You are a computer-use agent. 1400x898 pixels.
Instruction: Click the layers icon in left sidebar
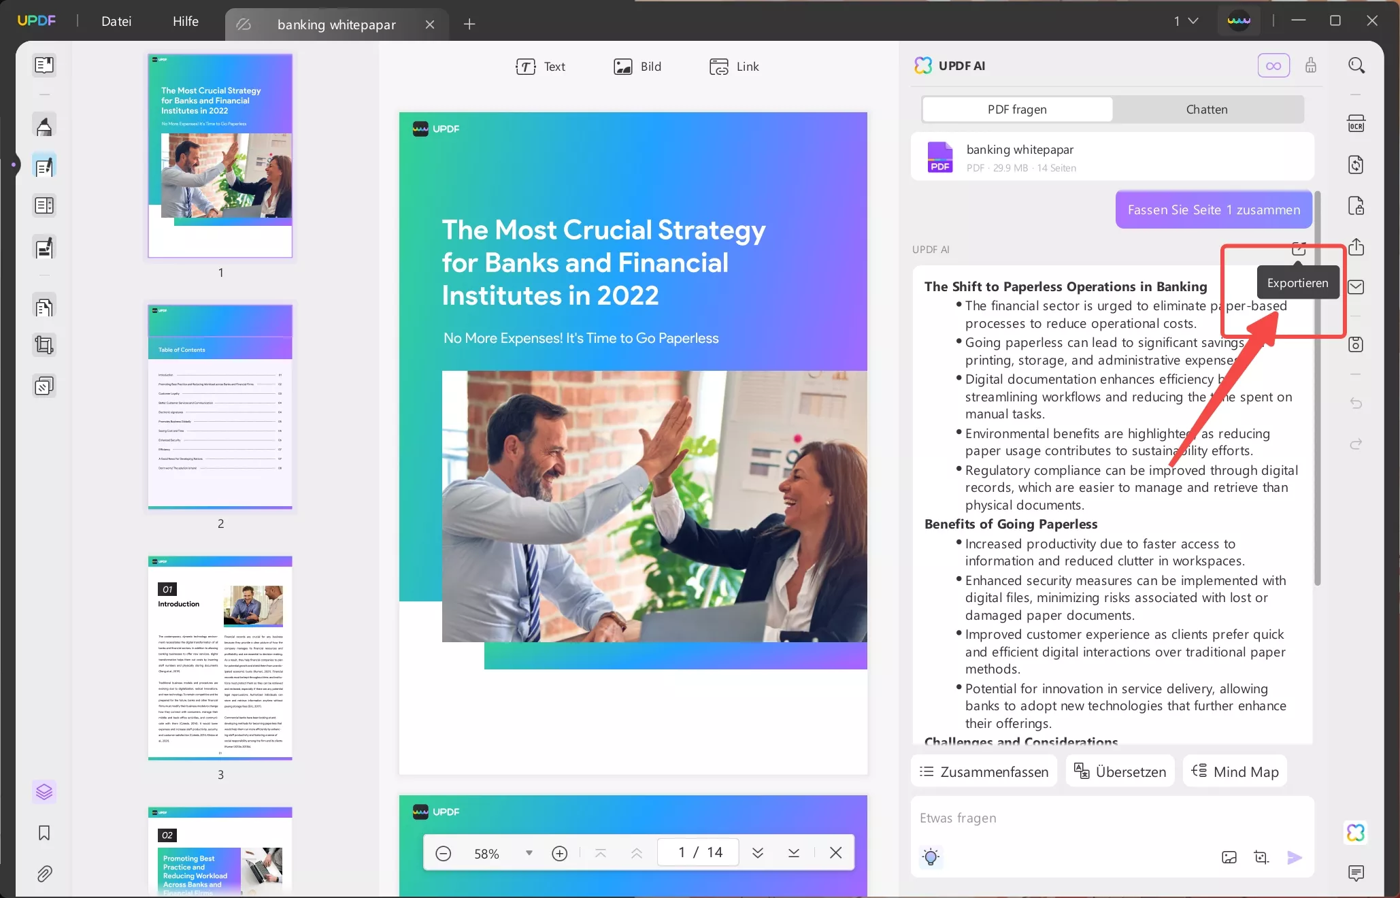coord(44,792)
